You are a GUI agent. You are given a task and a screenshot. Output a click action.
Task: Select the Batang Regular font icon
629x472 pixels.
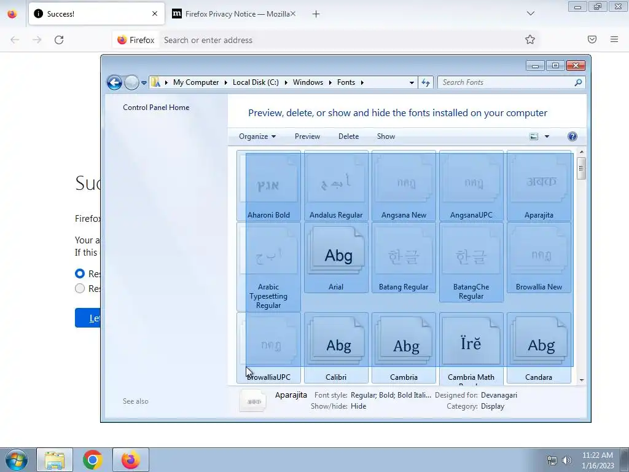[404, 258]
